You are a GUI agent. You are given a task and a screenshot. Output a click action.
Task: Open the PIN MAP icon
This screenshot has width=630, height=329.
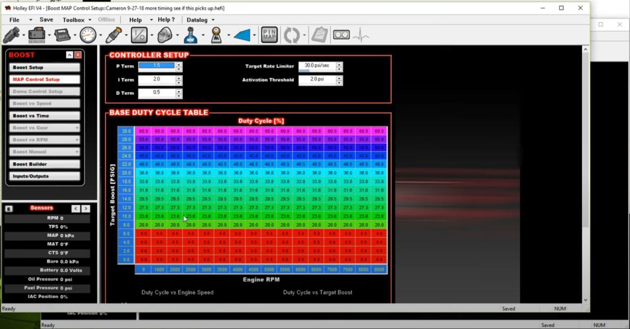click(x=269, y=35)
